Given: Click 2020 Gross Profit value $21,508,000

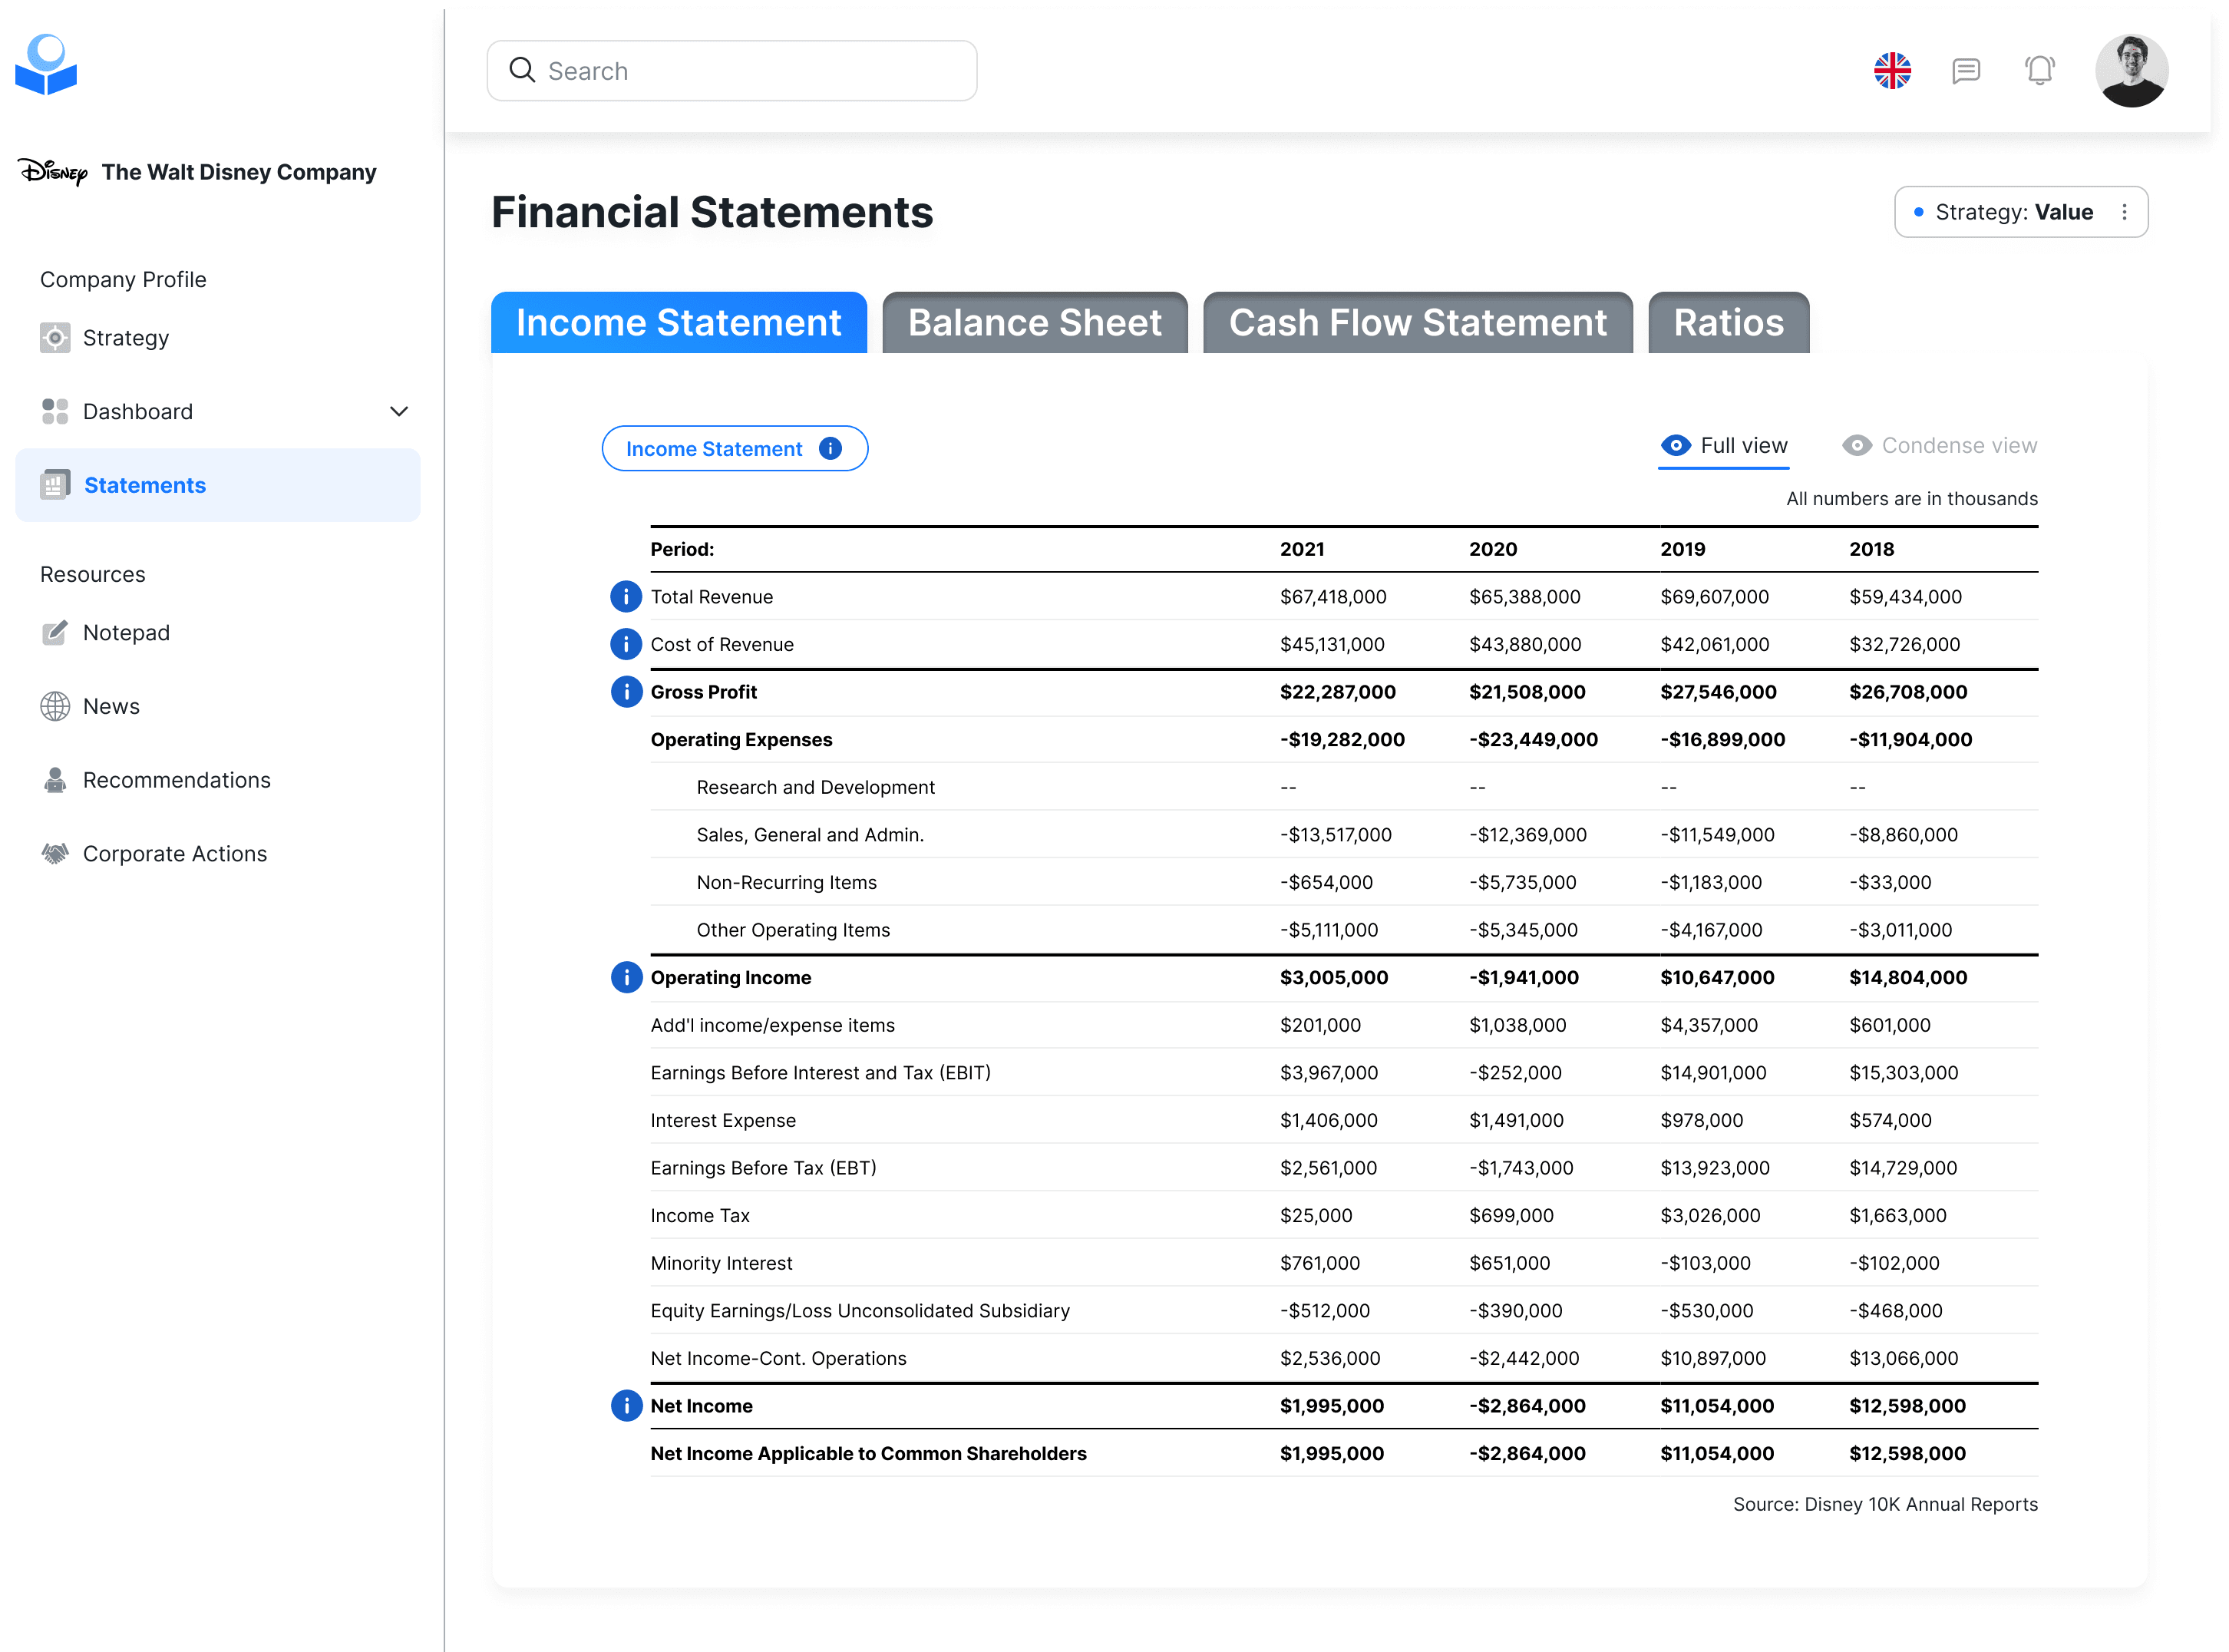Looking at the screenshot, I should coord(1527,692).
